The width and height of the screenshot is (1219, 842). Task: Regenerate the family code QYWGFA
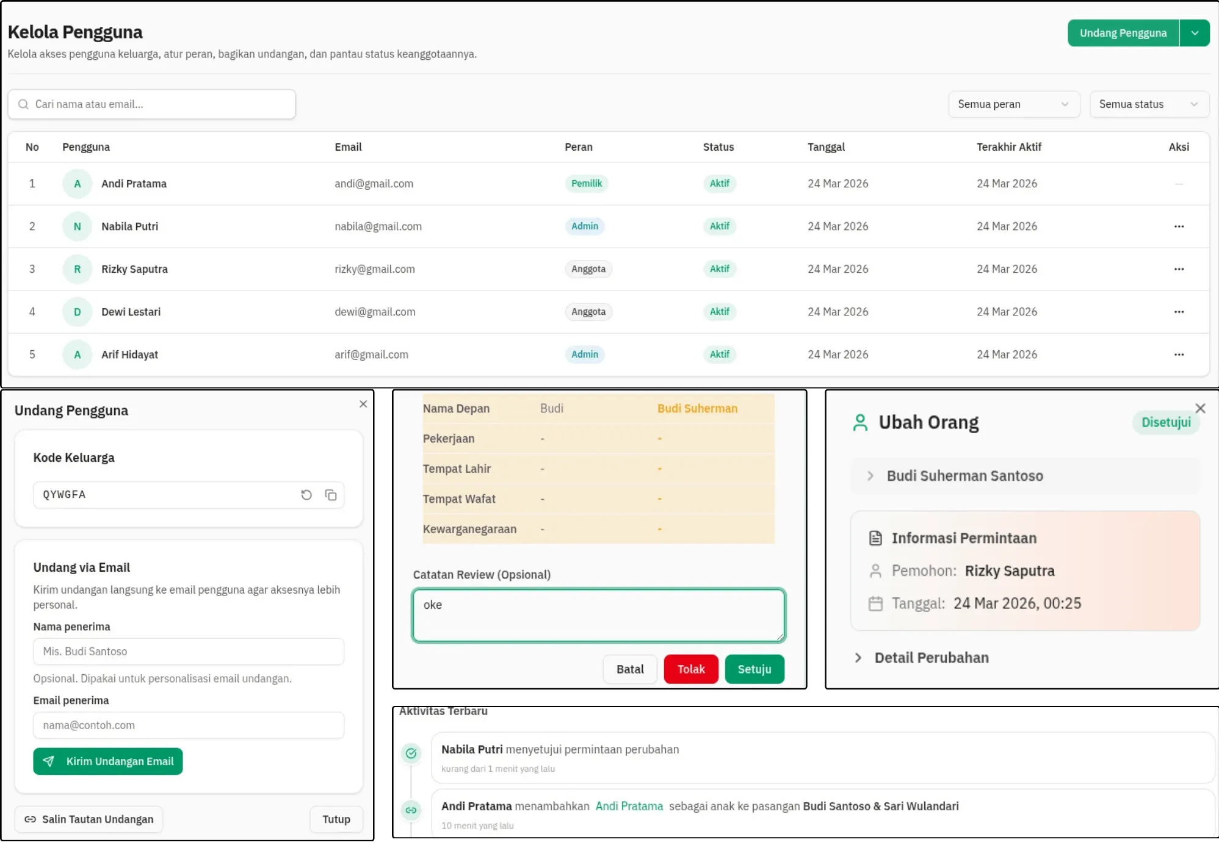[306, 495]
